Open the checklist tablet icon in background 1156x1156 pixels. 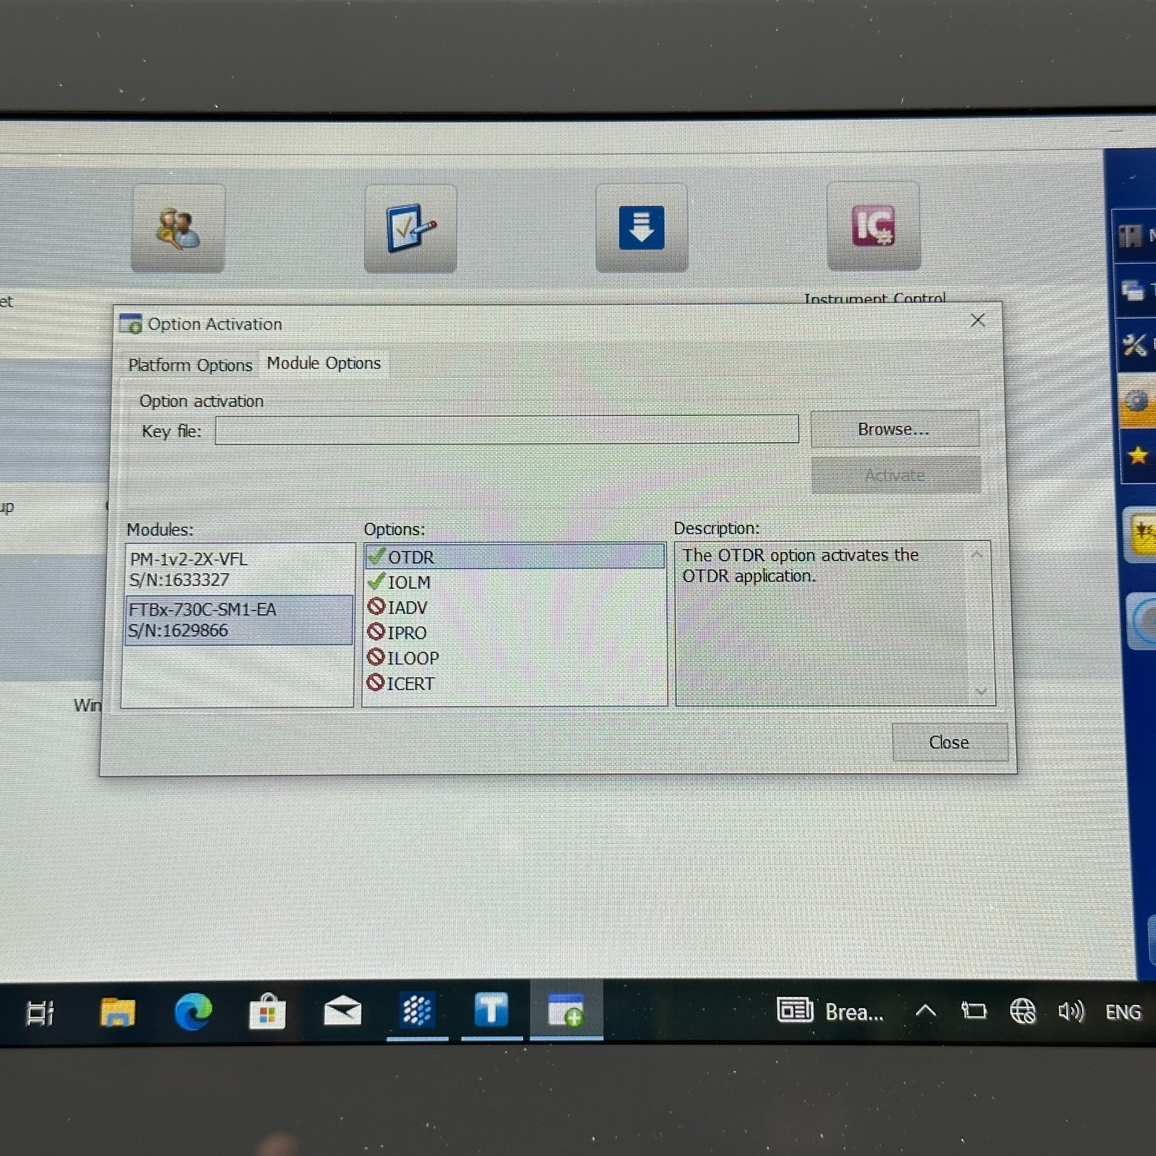[410, 228]
